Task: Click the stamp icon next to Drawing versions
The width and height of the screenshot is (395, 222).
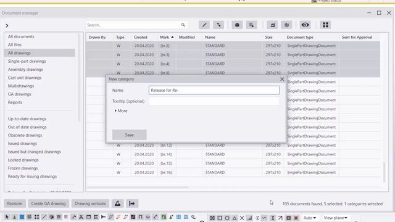Action: point(117,203)
